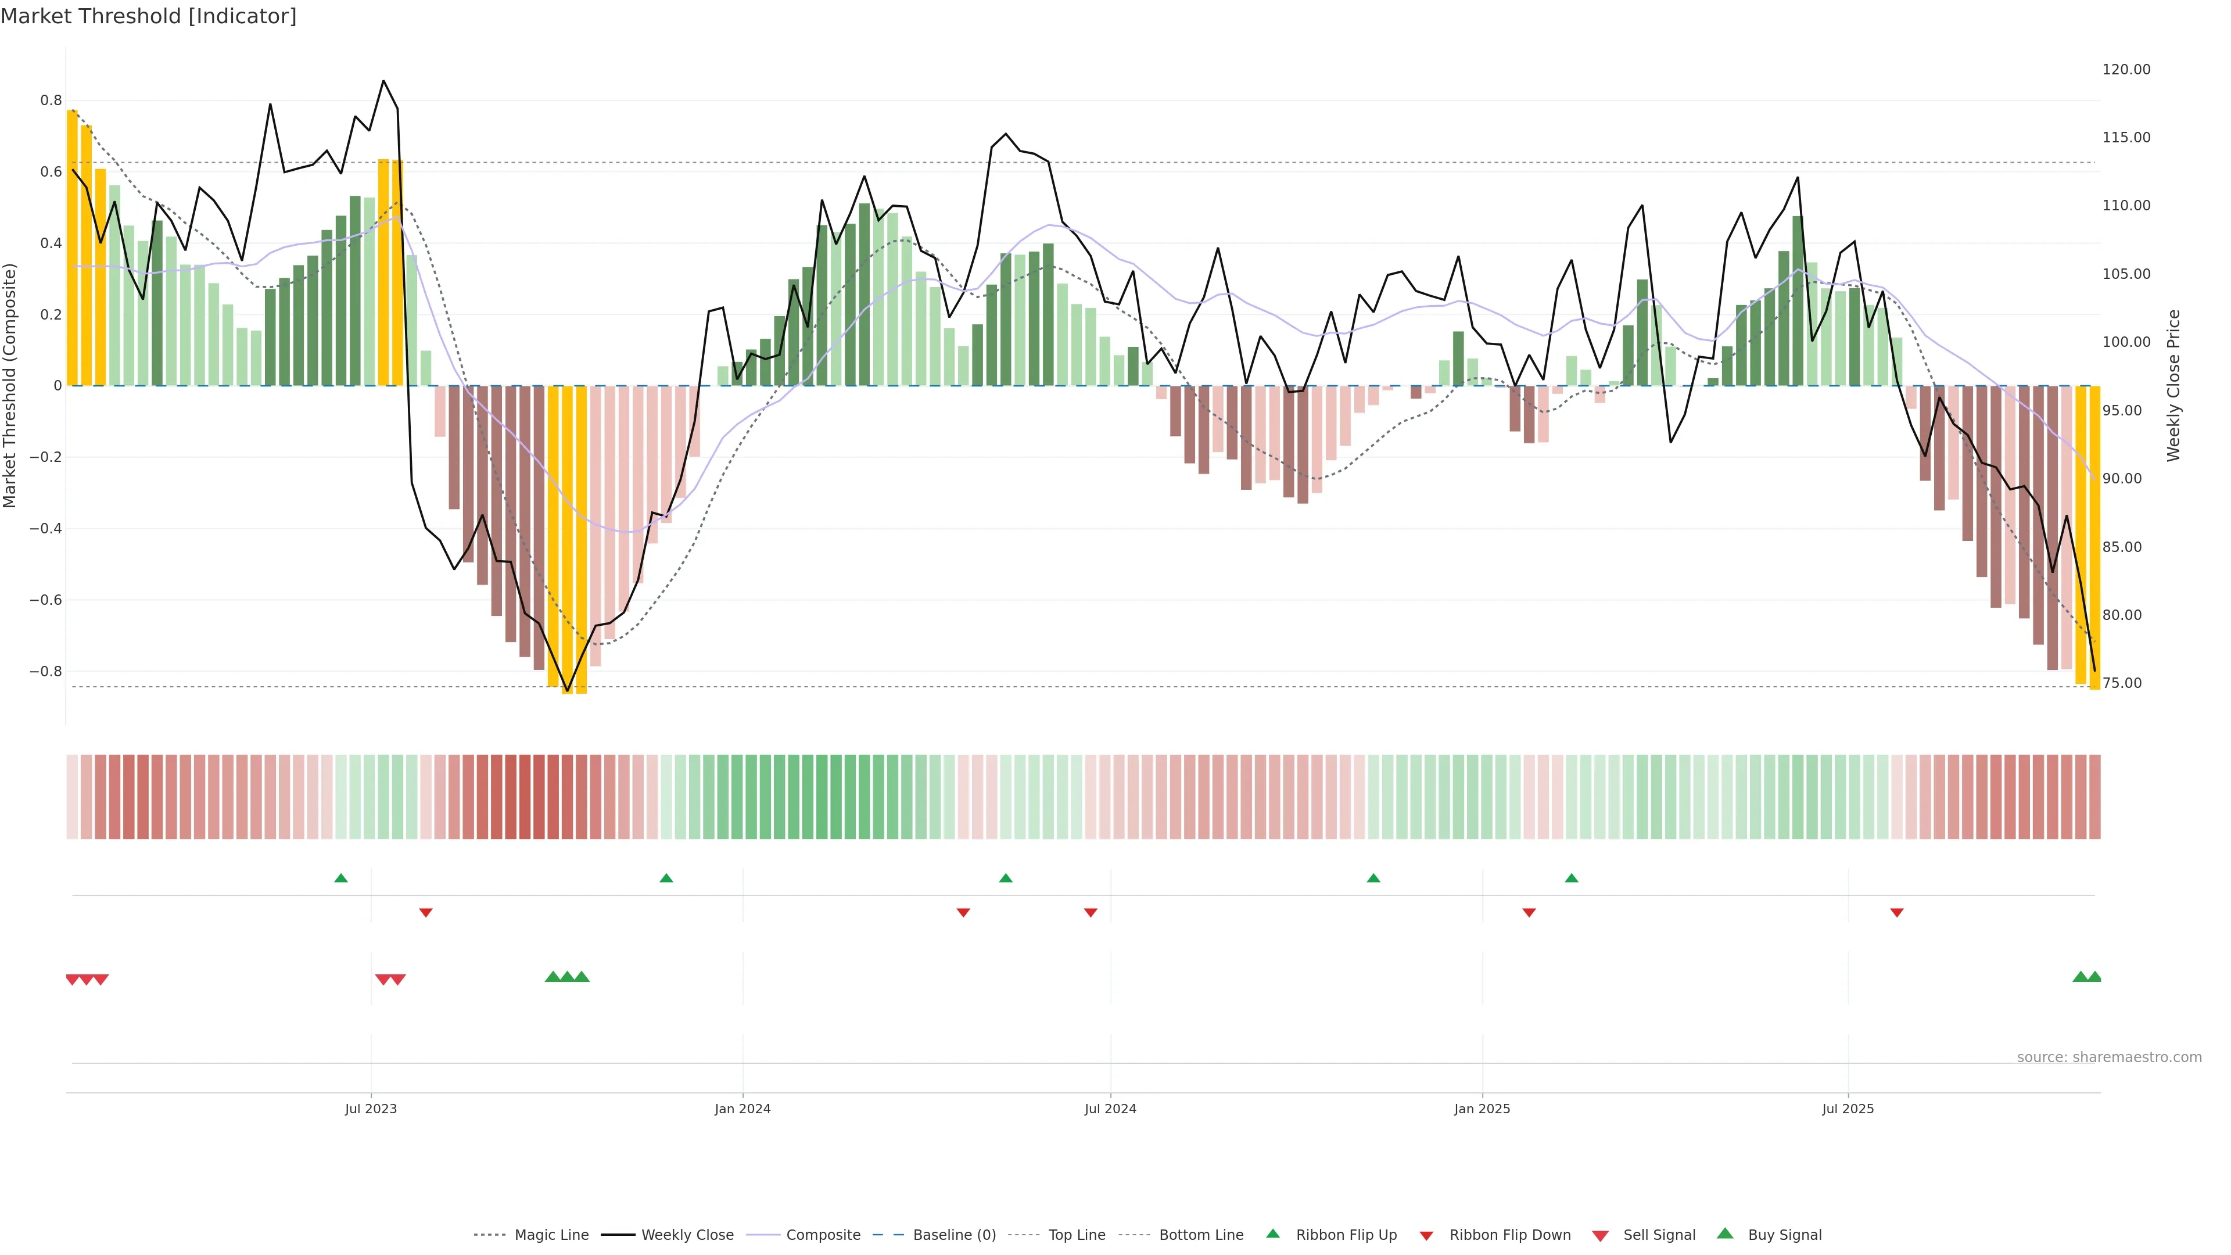Click the Jan 2024 x-axis label

[743, 1109]
